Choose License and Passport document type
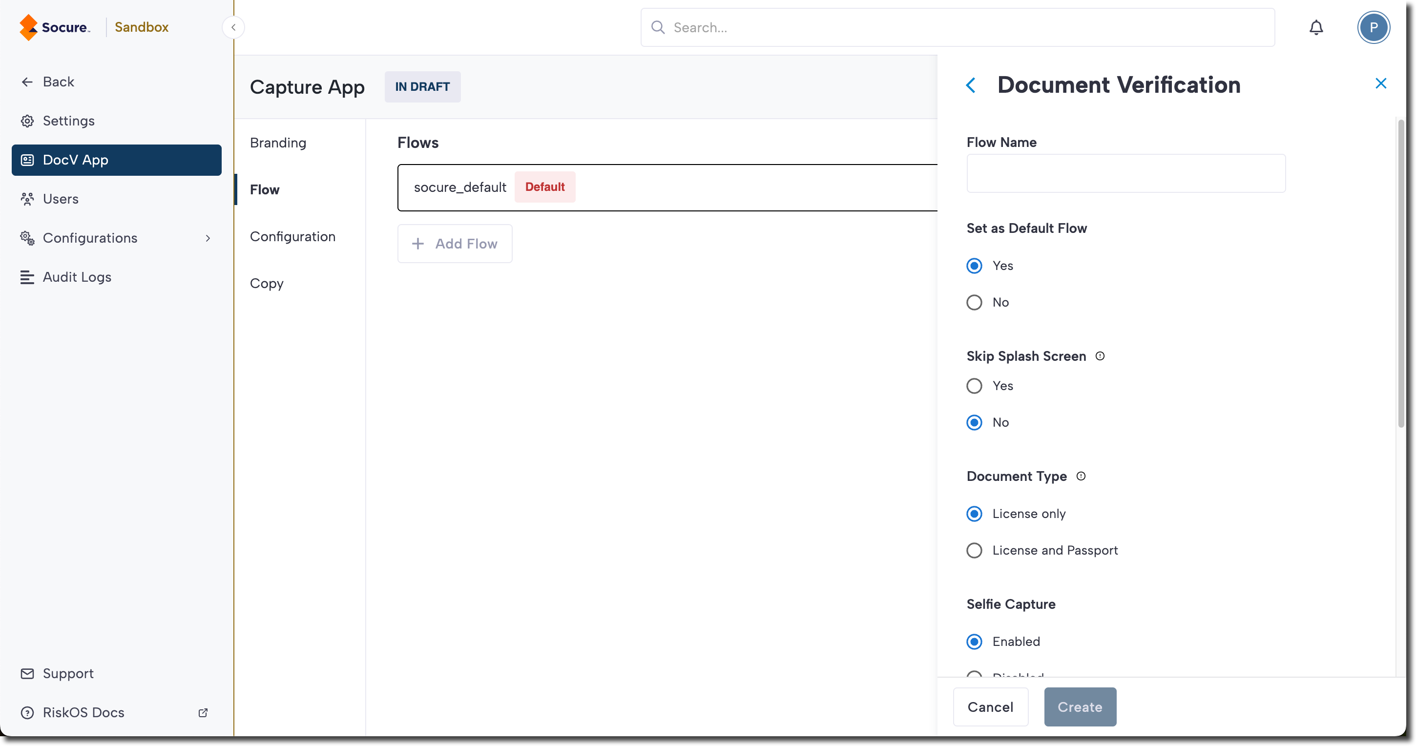 (974, 550)
